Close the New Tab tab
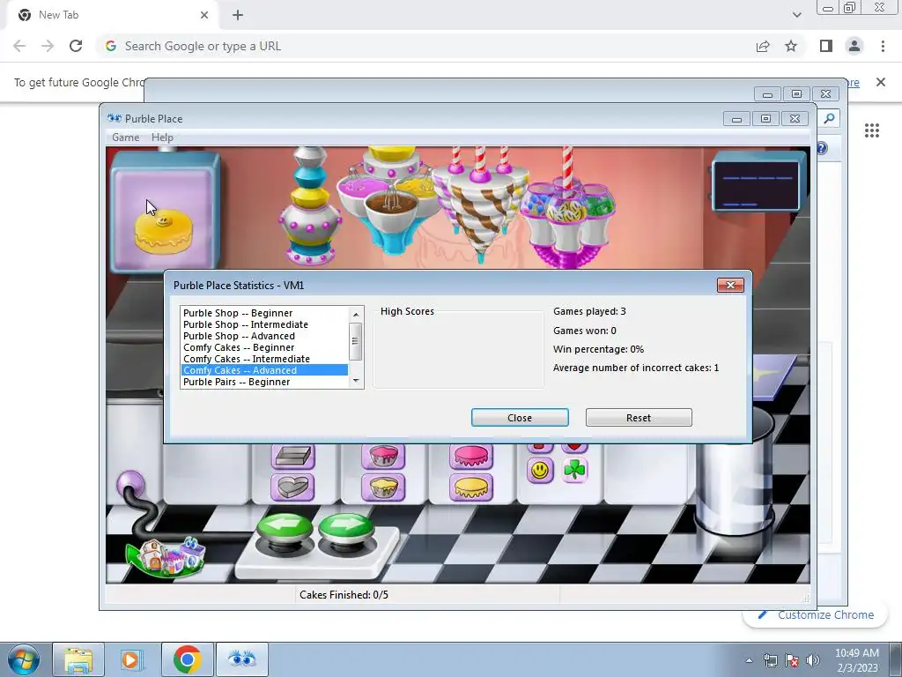 (x=204, y=15)
